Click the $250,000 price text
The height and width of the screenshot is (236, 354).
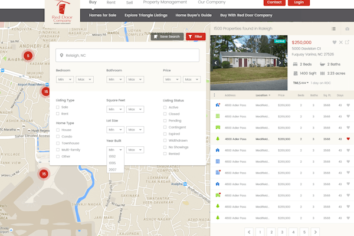(x=301, y=42)
